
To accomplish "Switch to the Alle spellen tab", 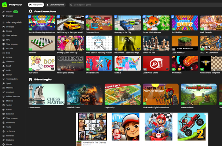I will click(36, 5).
